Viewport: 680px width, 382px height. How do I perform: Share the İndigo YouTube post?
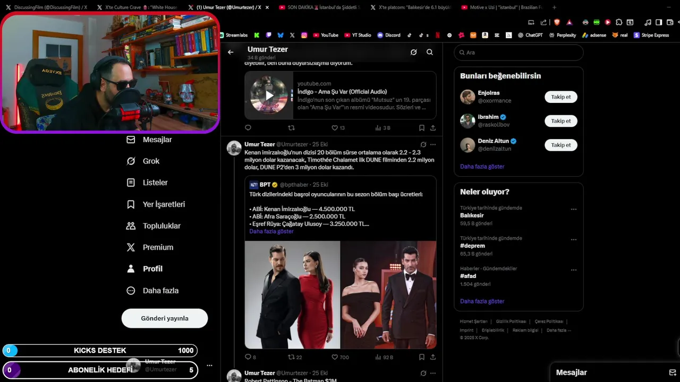pos(433,128)
